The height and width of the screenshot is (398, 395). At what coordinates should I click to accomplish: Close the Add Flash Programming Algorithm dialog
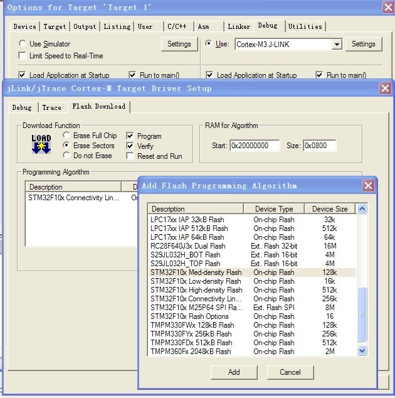click(x=369, y=186)
